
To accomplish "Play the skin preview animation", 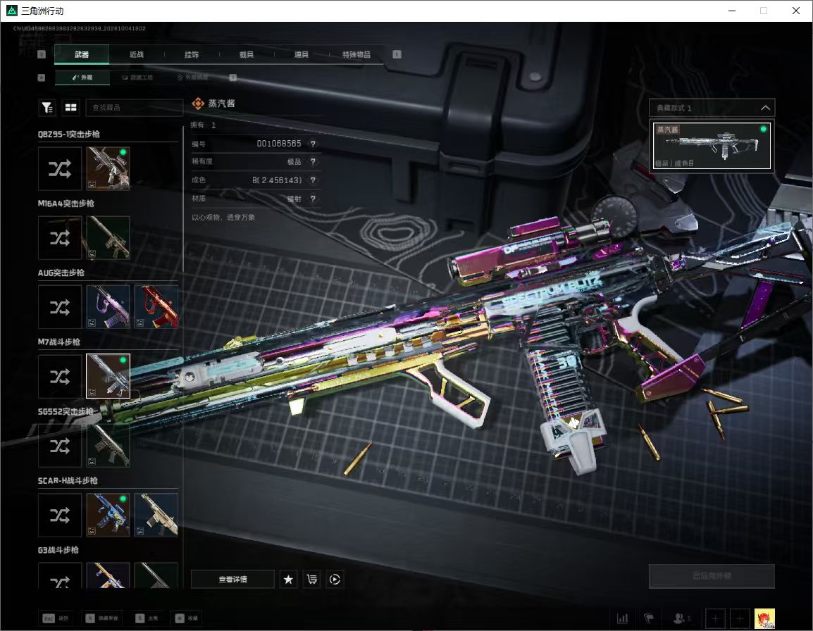I will coord(335,579).
